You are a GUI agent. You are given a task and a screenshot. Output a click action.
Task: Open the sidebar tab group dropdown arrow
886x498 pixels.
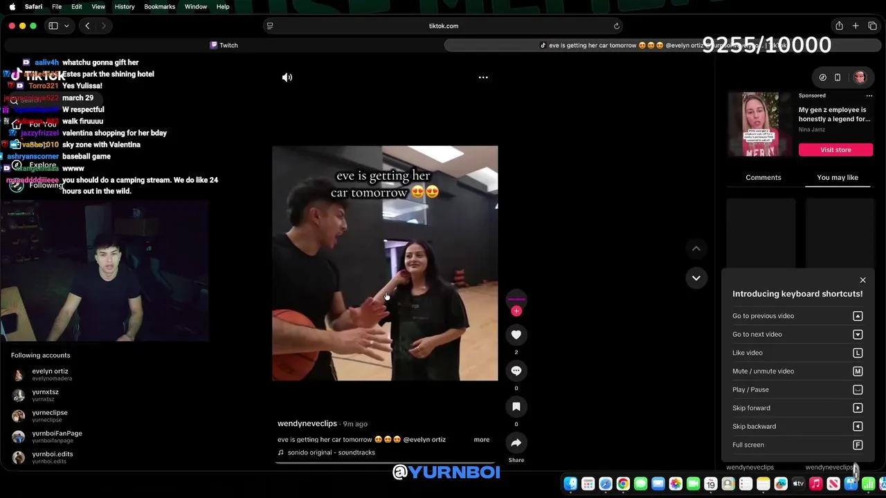66,26
